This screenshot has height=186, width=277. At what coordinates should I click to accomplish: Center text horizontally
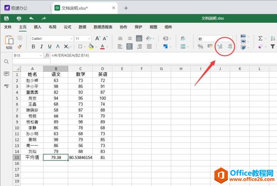[x=130, y=47]
